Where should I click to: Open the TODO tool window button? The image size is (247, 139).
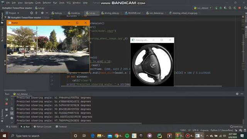(x=12, y=127)
